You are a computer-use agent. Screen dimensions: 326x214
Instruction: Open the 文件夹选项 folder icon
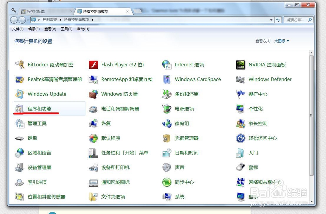tap(93, 197)
